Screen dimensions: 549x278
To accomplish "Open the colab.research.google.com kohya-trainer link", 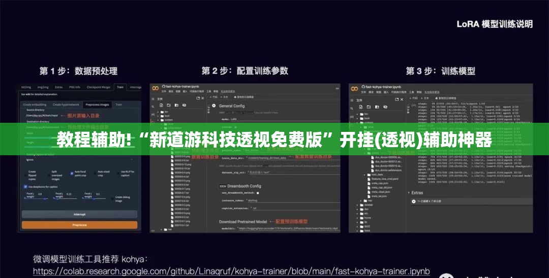I will pos(231,271).
